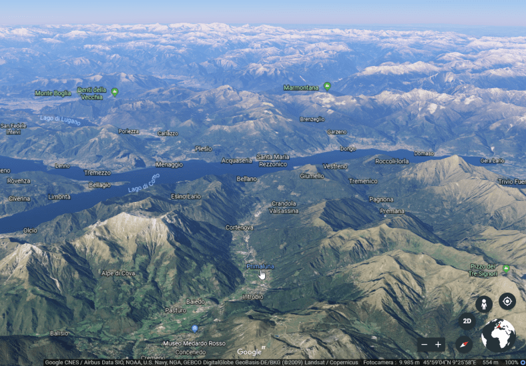Viewport: 526px width, 366px height.
Task: Click the Introbio town label
Action: click(252, 297)
